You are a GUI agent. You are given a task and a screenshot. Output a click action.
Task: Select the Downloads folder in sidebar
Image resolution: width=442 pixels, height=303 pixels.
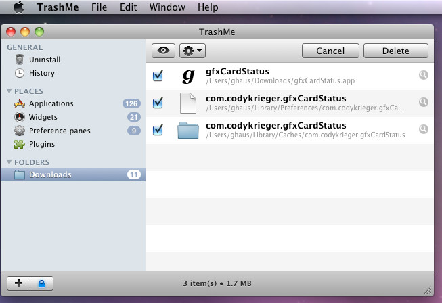[73, 174]
